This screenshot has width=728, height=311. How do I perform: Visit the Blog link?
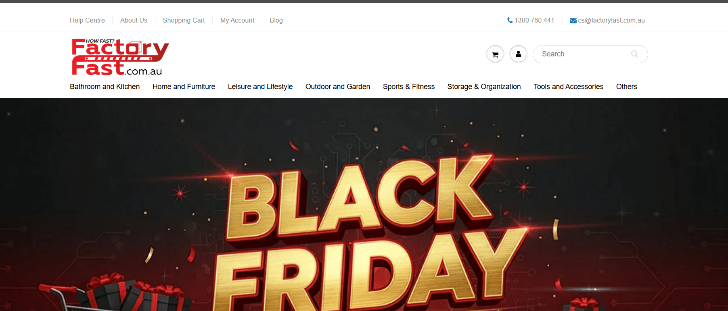(x=276, y=20)
